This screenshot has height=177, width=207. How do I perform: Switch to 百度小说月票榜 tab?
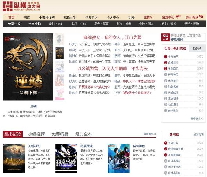coord(175,48)
